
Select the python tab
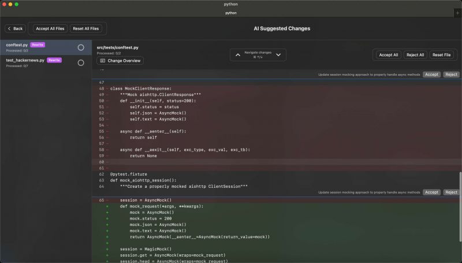(x=231, y=13)
